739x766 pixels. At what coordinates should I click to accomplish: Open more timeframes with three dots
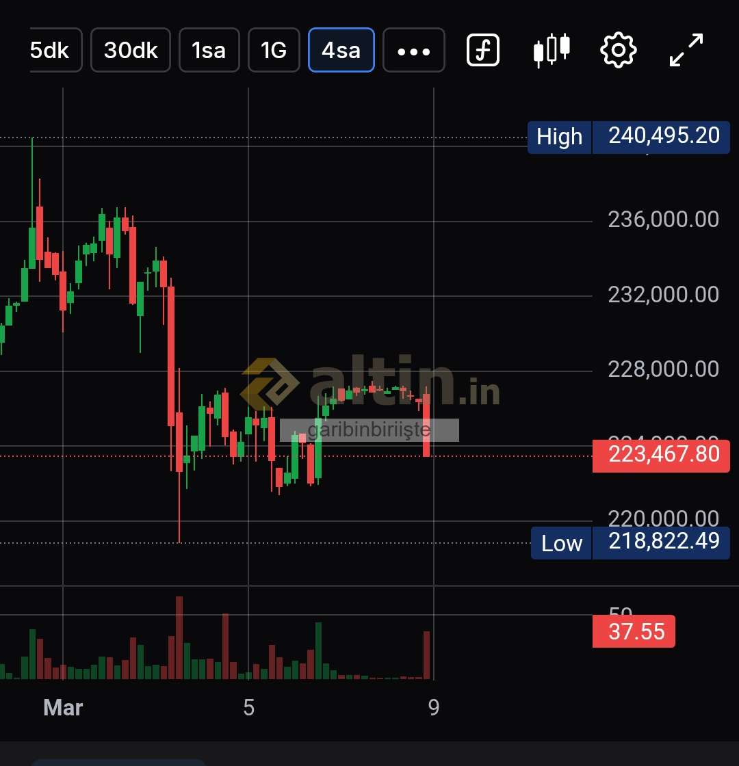413,50
